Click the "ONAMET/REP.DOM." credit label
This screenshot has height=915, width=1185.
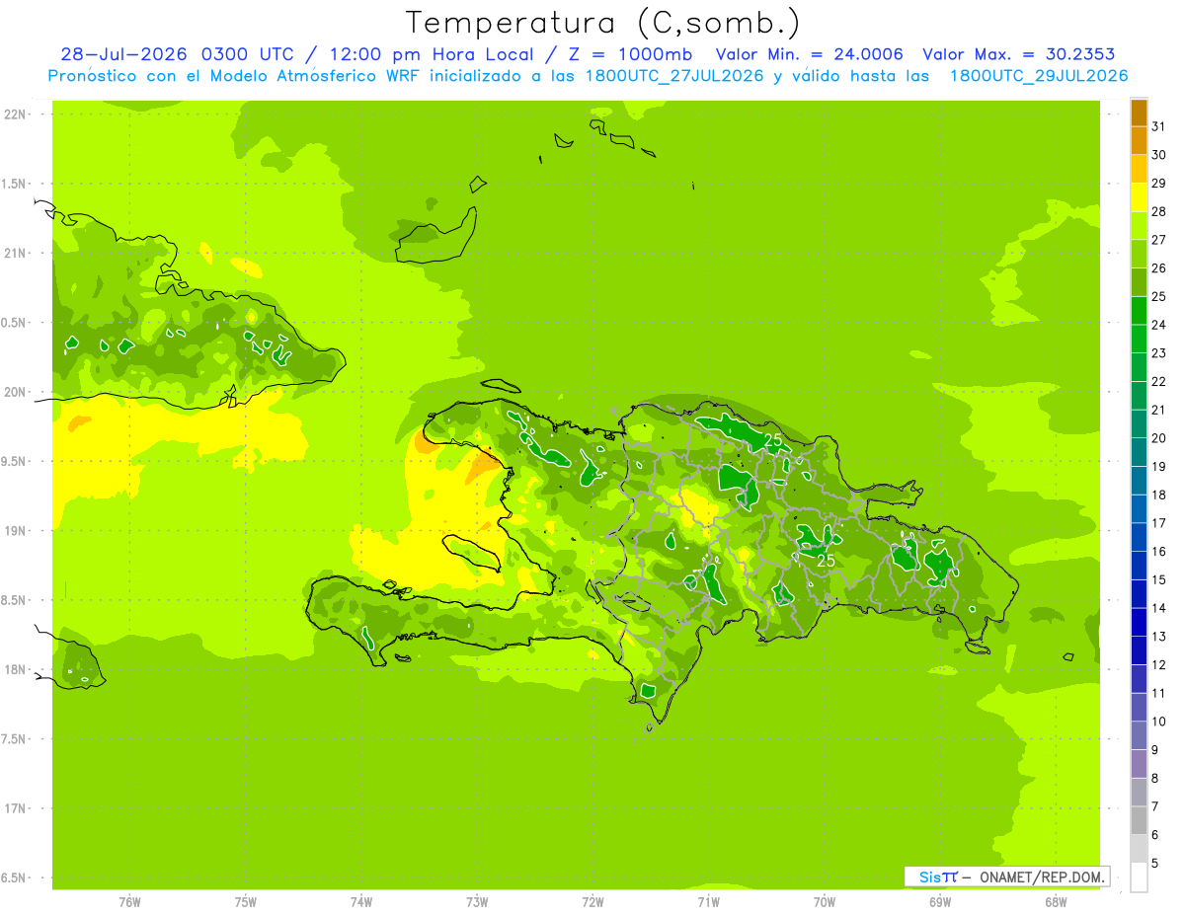point(1042,877)
